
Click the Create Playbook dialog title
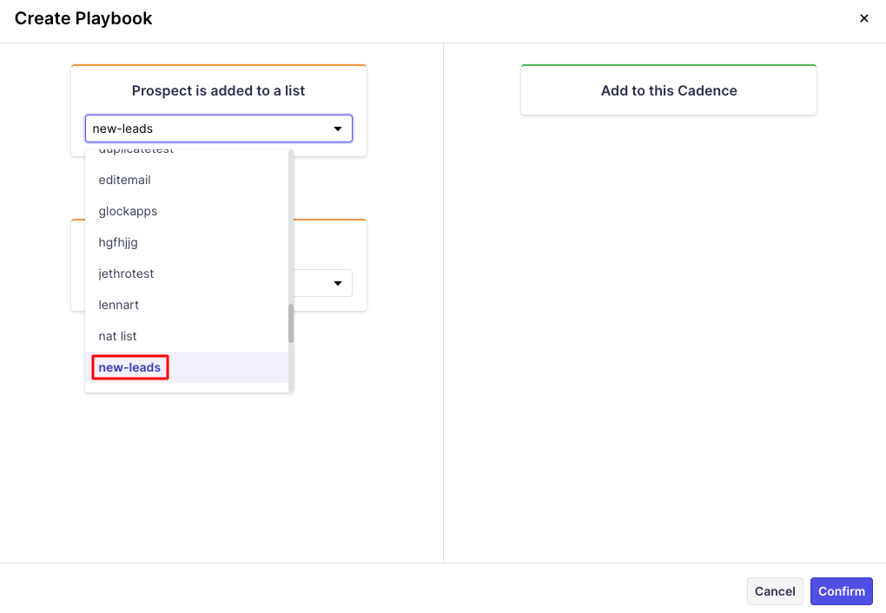(x=83, y=18)
